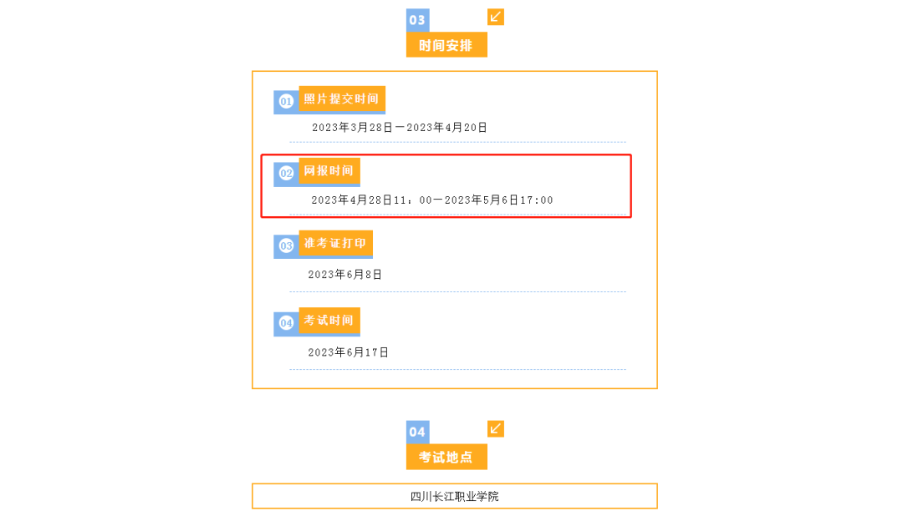The image size is (903, 511).
Task: Click the 2023年6月8日 admission ticket date
Action: pyautogui.click(x=345, y=275)
